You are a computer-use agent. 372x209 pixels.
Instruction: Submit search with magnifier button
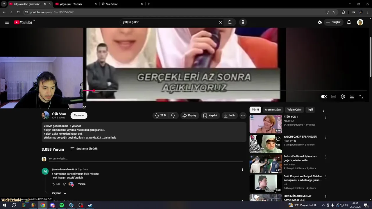tap(230, 22)
